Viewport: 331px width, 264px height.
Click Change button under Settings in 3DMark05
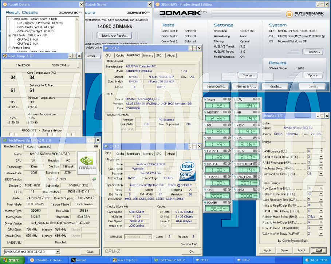click(248, 75)
